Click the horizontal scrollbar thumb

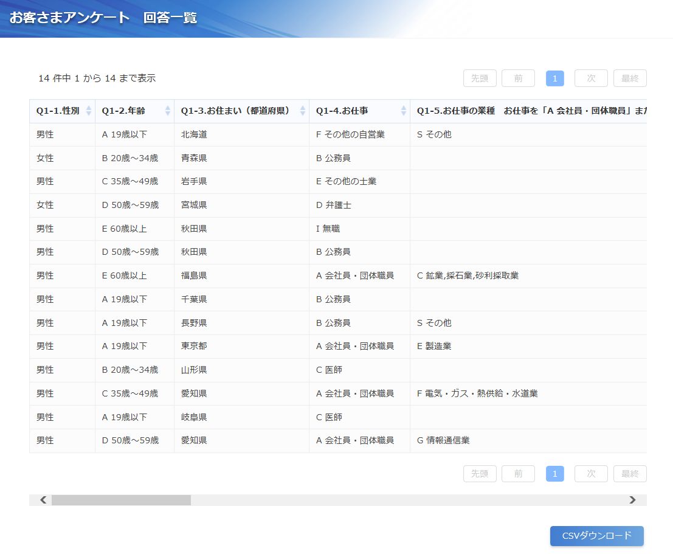click(121, 500)
